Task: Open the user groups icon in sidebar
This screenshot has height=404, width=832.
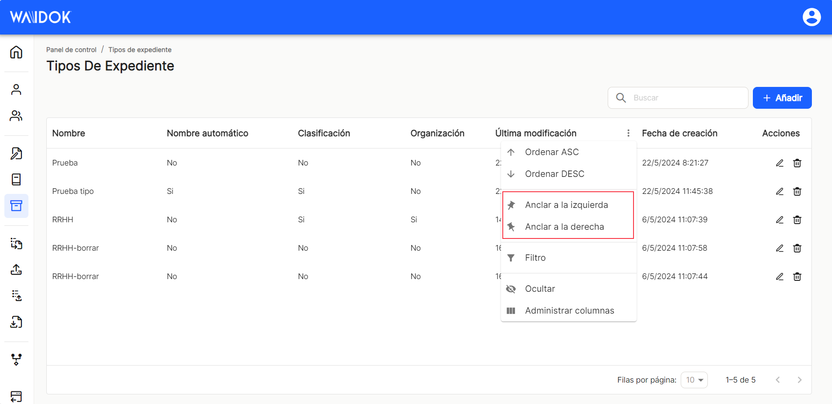Action: 16,116
